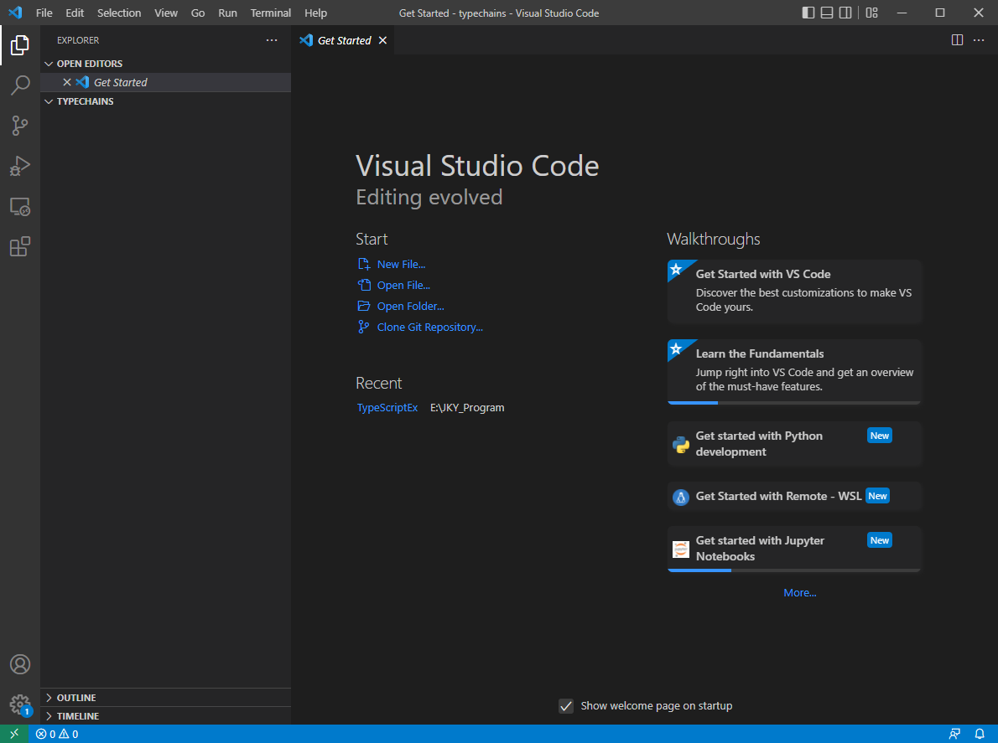Screen dimensions: 998x743
Task: Click New badge on Remote - WSL walkthrough
Action: 878,497
